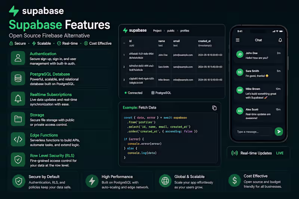The width and height of the screenshot is (299, 199).
Task: Click the High Performance lightning icon
Action: [92, 181]
